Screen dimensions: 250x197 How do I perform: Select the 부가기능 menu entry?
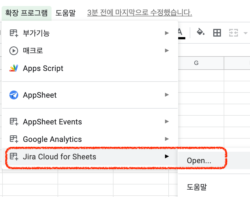[90, 33]
